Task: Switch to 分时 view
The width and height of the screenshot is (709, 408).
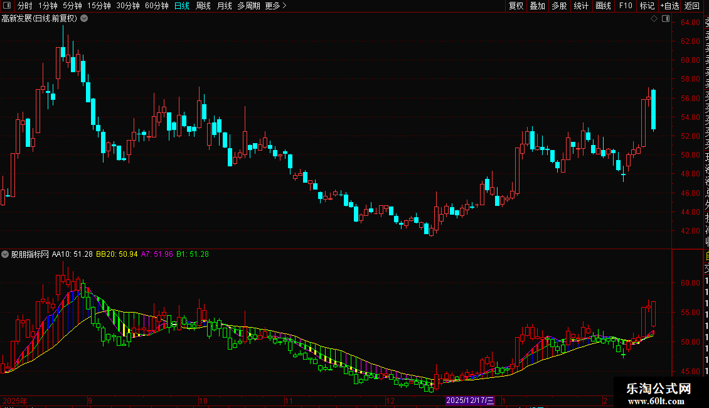Action: 24,6
